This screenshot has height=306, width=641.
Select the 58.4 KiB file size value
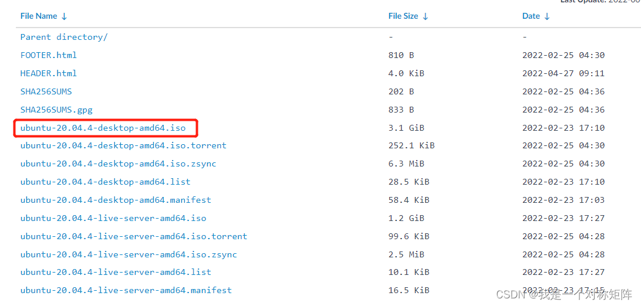(x=409, y=200)
